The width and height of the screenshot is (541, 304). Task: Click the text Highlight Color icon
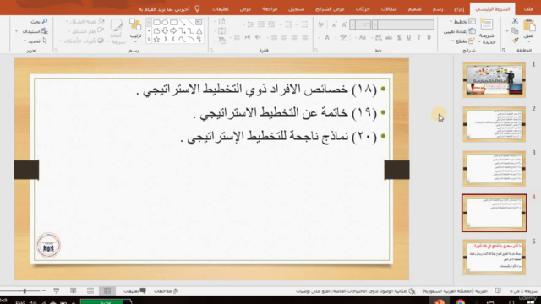pyautogui.click(x=343, y=37)
